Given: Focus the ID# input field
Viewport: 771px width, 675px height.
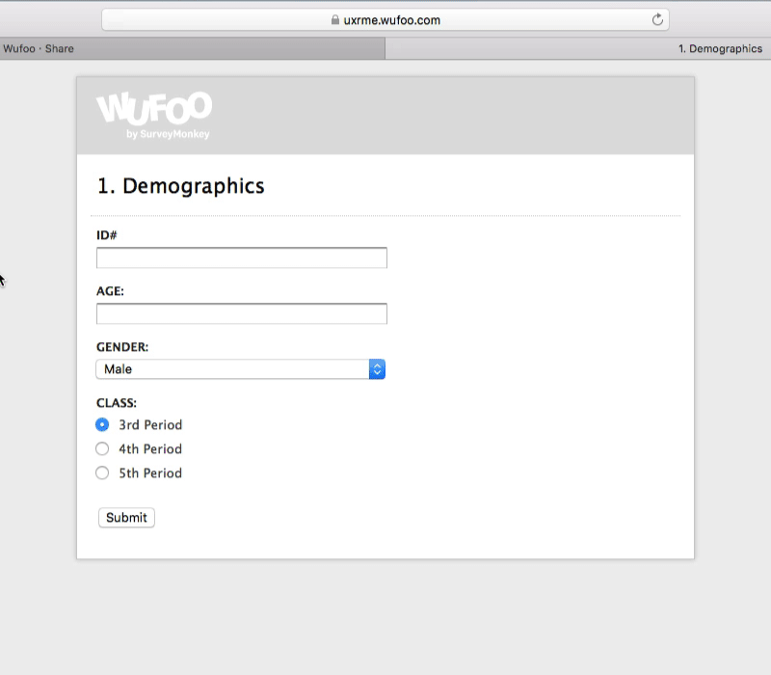Looking at the screenshot, I should [x=242, y=257].
